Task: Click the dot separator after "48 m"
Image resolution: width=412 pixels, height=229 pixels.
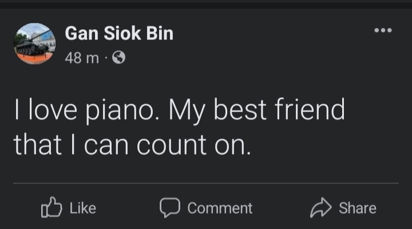Action: [x=107, y=58]
